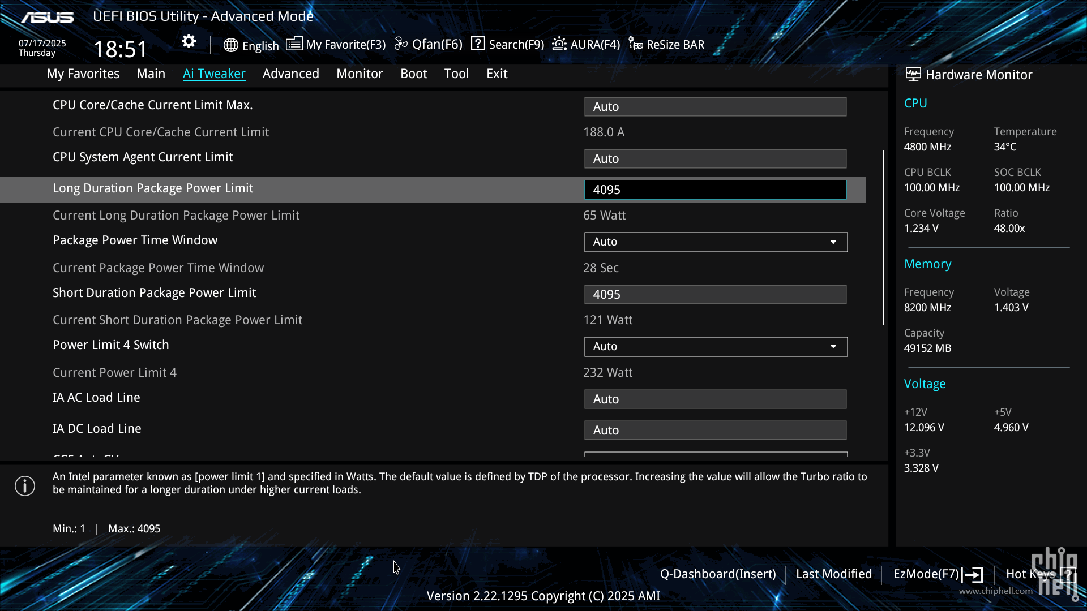The width and height of the screenshot is (1087, 611).
Task: Click CPU Frequency 4800 MHz reading
Action: point(927,147)
